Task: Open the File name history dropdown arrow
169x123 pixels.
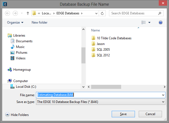Action: pyautogui.click(x=163, y=95)
